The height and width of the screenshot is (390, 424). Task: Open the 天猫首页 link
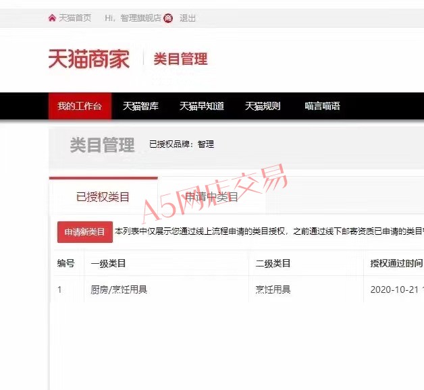(75, 18)
